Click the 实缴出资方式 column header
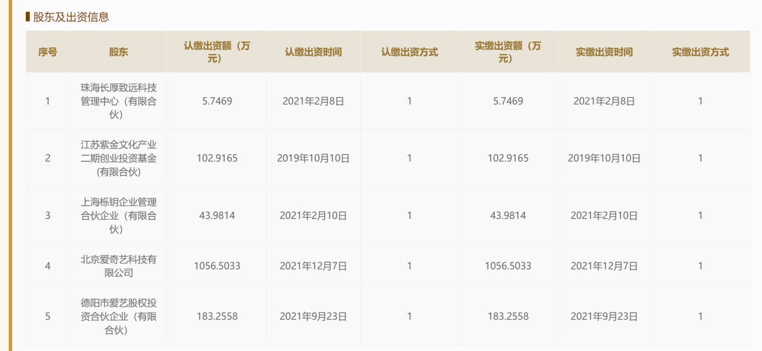Image resolution: width=762 pixels, height=351 pixels. point(700,52)
